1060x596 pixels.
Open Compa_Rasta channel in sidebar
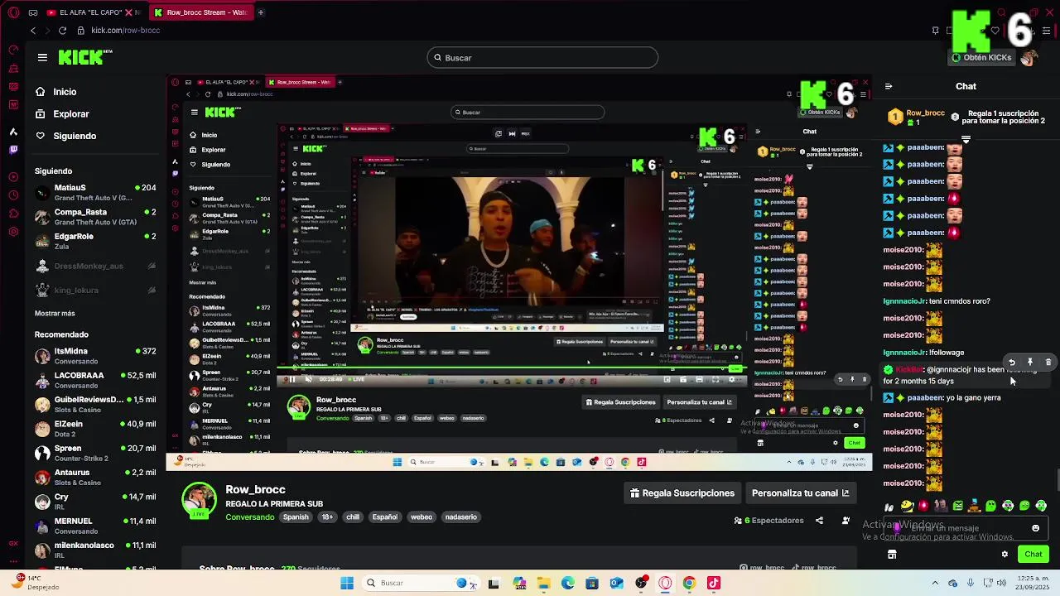95,216
